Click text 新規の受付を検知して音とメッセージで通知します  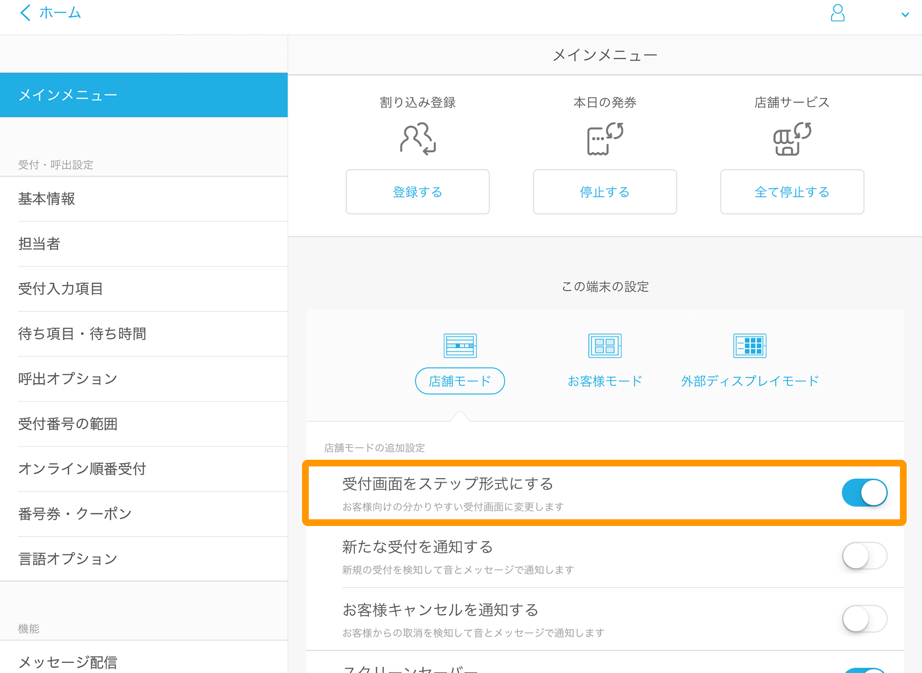point(458,570)
